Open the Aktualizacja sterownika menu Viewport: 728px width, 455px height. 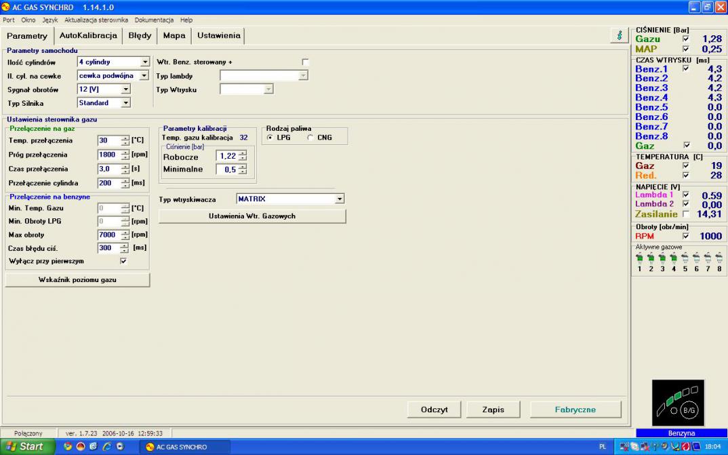(x=96, y=20)
